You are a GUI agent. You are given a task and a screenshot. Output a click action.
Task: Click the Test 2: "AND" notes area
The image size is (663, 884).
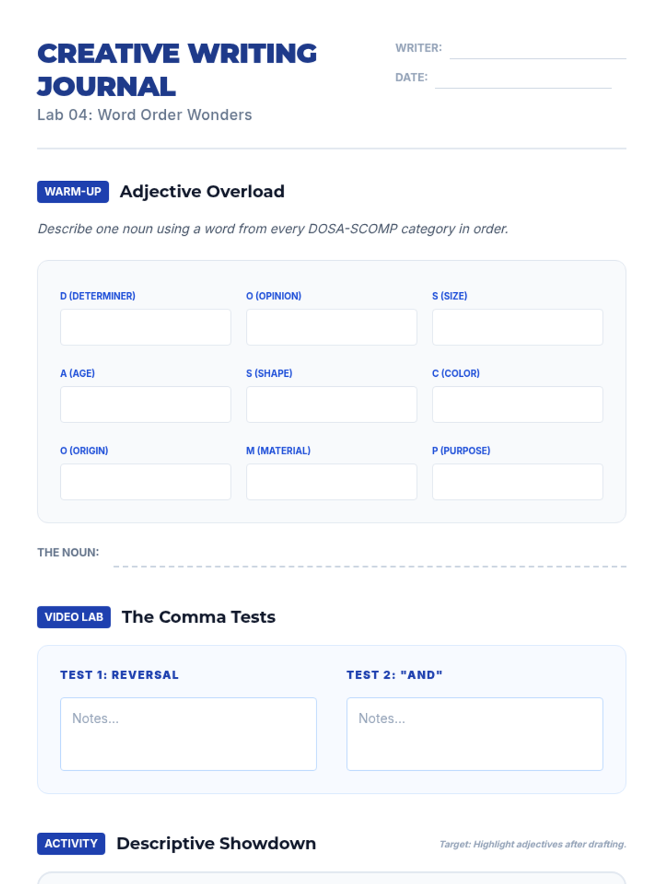pyautogui.click(x=475, y=734)
